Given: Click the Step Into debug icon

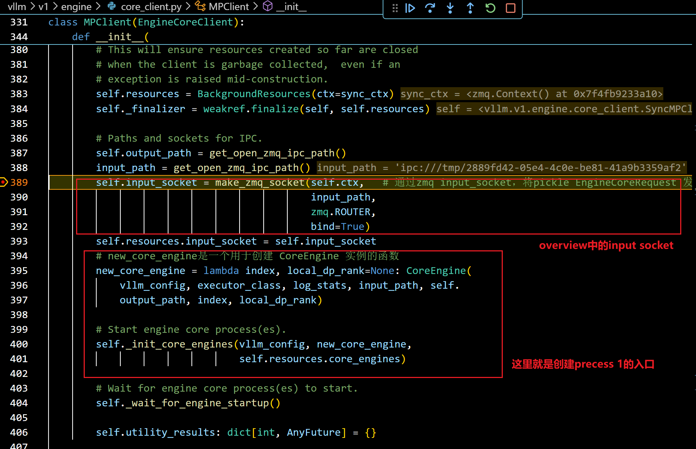Looking at the screenshot, I should click(450, 8).
